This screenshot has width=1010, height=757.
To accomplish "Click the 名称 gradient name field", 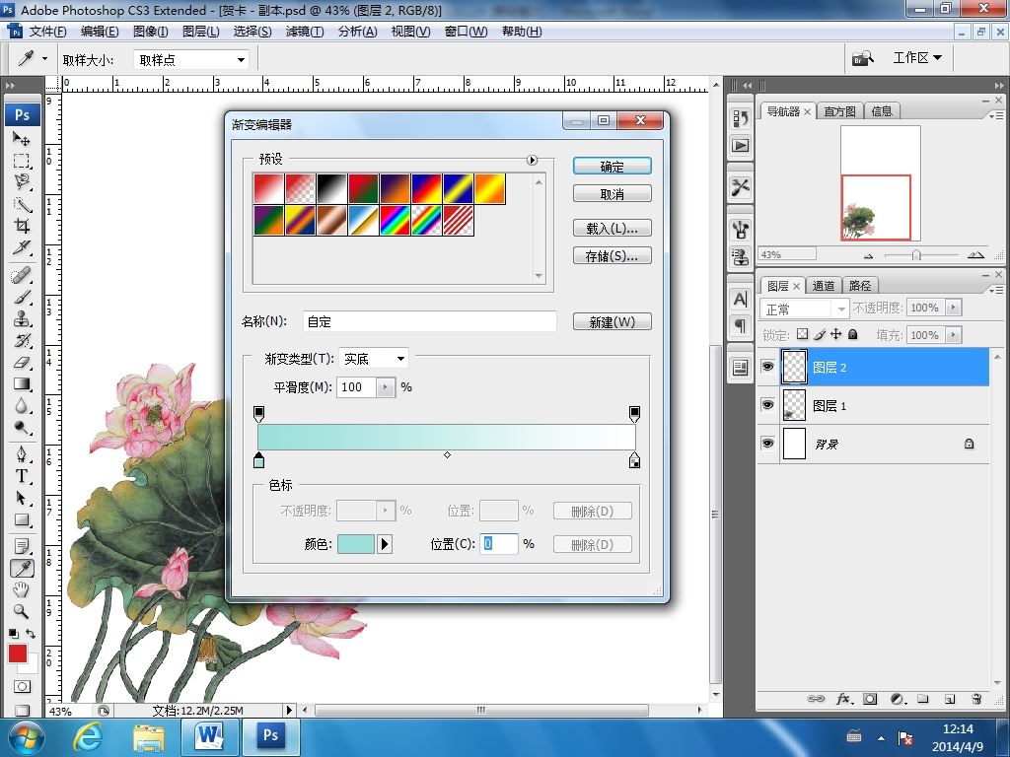I will click(x=430, y=321).
